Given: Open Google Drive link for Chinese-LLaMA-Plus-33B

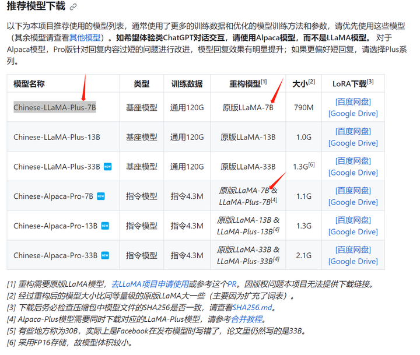Looking at the screenshot, I should click(353, 173).
